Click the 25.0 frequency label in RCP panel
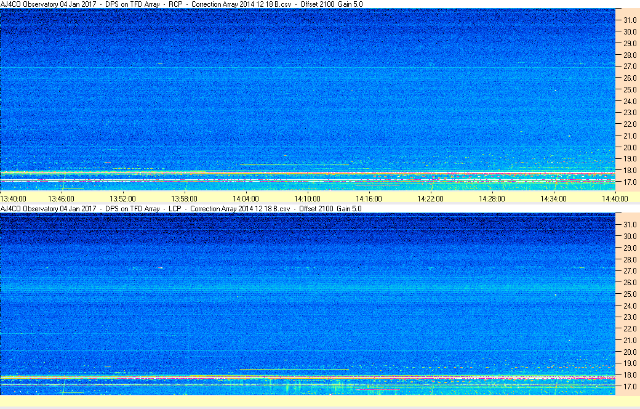 pos(630,90)
